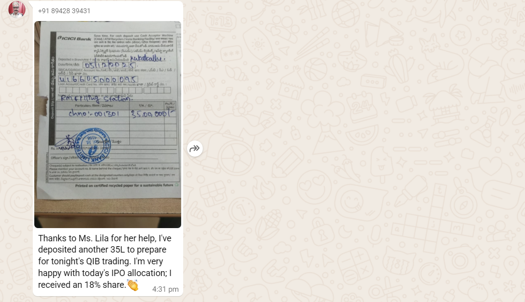Viewport: 525px width, 302px height.
Task: Click the account number boxes on the slip
Action: point(98,79)
